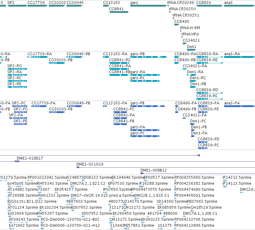The width and height of the screenshot is (255, 230).
Task: Select the SIP2-RA transcript
Action: [17, 75]
